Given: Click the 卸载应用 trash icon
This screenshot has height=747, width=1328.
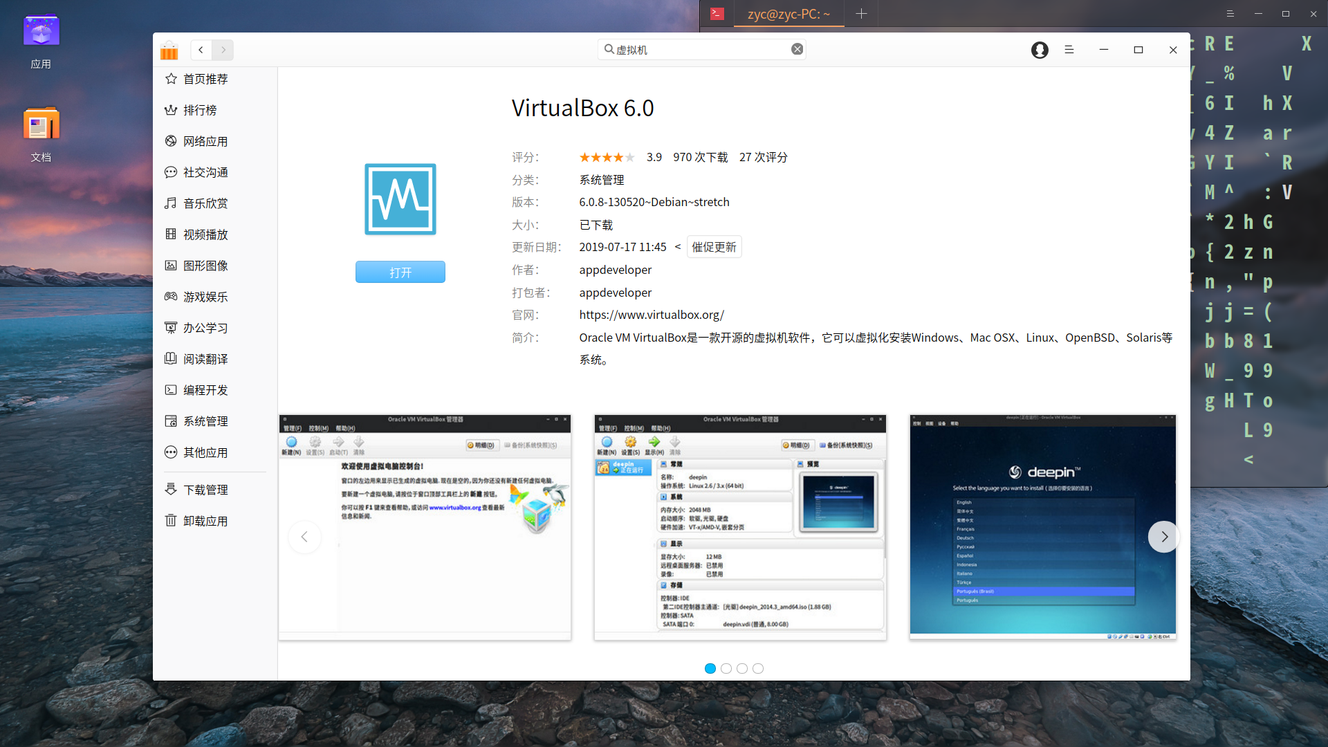Looking at the screenshot, I should click(171, 520).
